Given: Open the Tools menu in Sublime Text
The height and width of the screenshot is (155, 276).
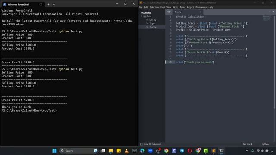Looking at the screenshot, I should [x=182, y=7].
